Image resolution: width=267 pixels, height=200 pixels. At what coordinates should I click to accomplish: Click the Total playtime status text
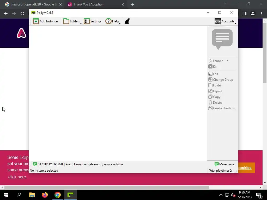coord(221,171)
